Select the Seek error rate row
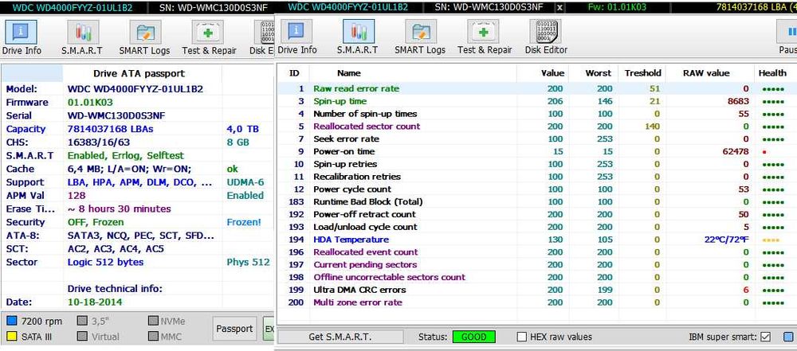Image resolution: width=797 pixels, height=351 pixels. click(x=536, y=138)
